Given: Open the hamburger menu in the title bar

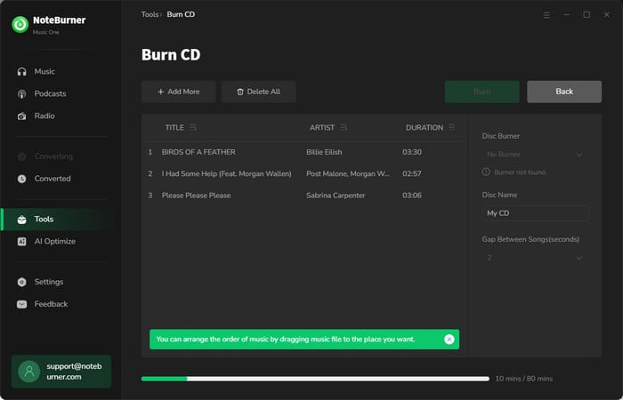Looking at the screenshot, I should click(x=546, y=15).
